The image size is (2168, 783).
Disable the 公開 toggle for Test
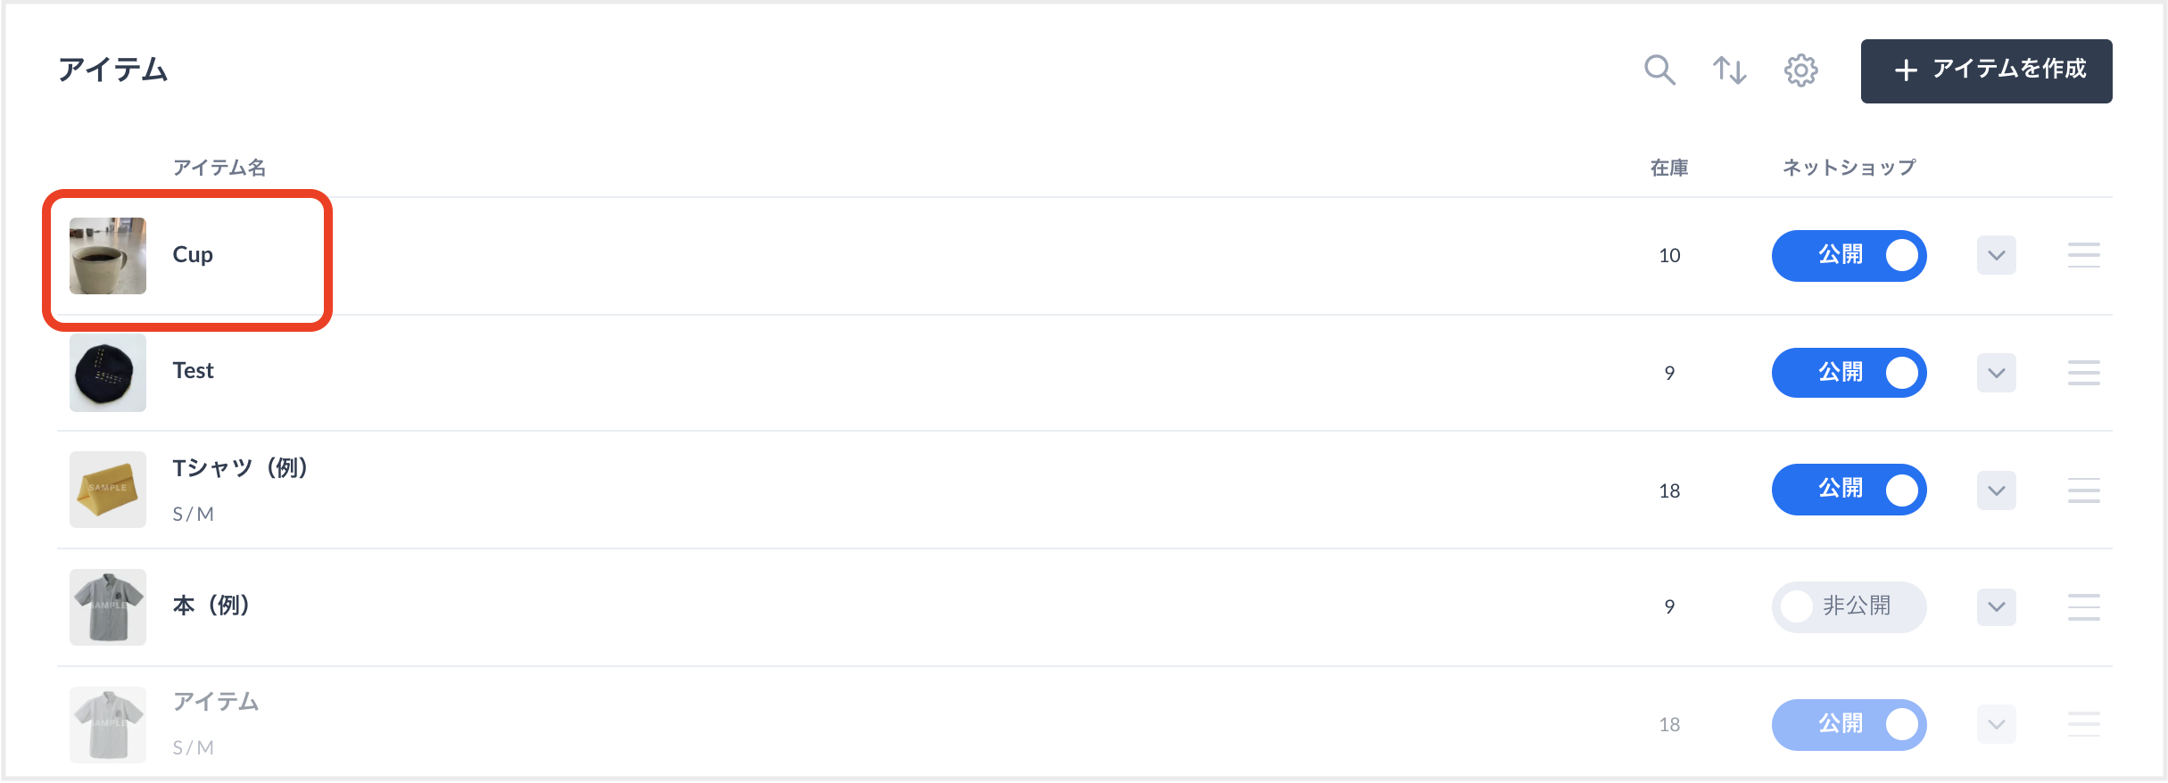[x=1849, y=373]
